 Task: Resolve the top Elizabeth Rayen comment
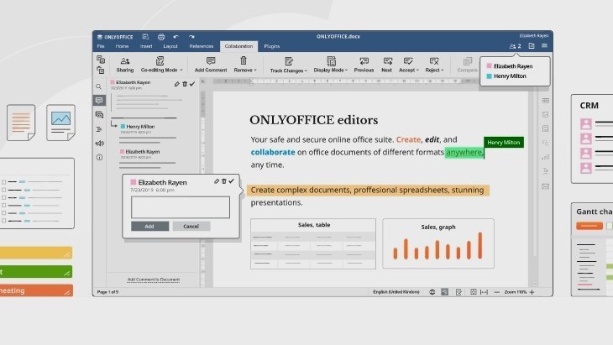click(x=192, y=84)
